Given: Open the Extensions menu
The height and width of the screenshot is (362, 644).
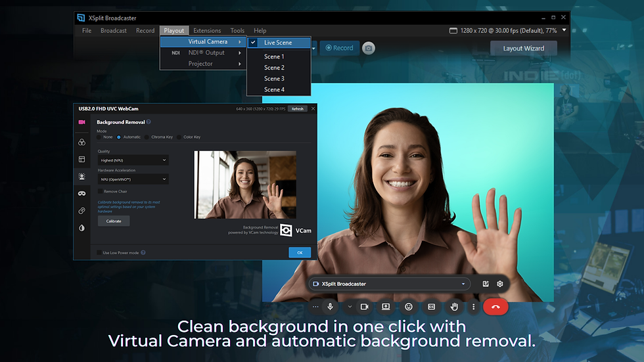Looking at the screenshot, I should click(207, 30).
